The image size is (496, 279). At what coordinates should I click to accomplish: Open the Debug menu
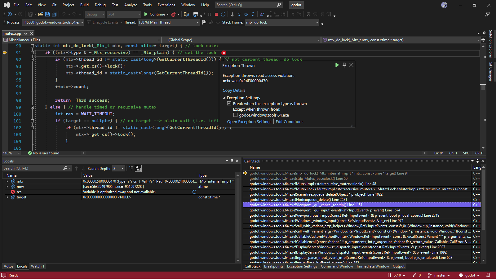[100, 5]
